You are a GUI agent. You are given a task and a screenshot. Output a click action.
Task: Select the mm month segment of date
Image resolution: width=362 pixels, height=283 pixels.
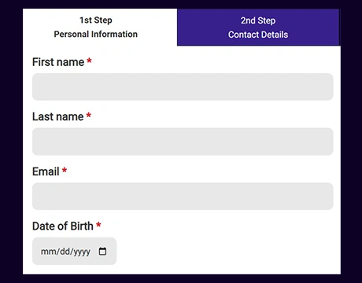(x=48, y=252)
